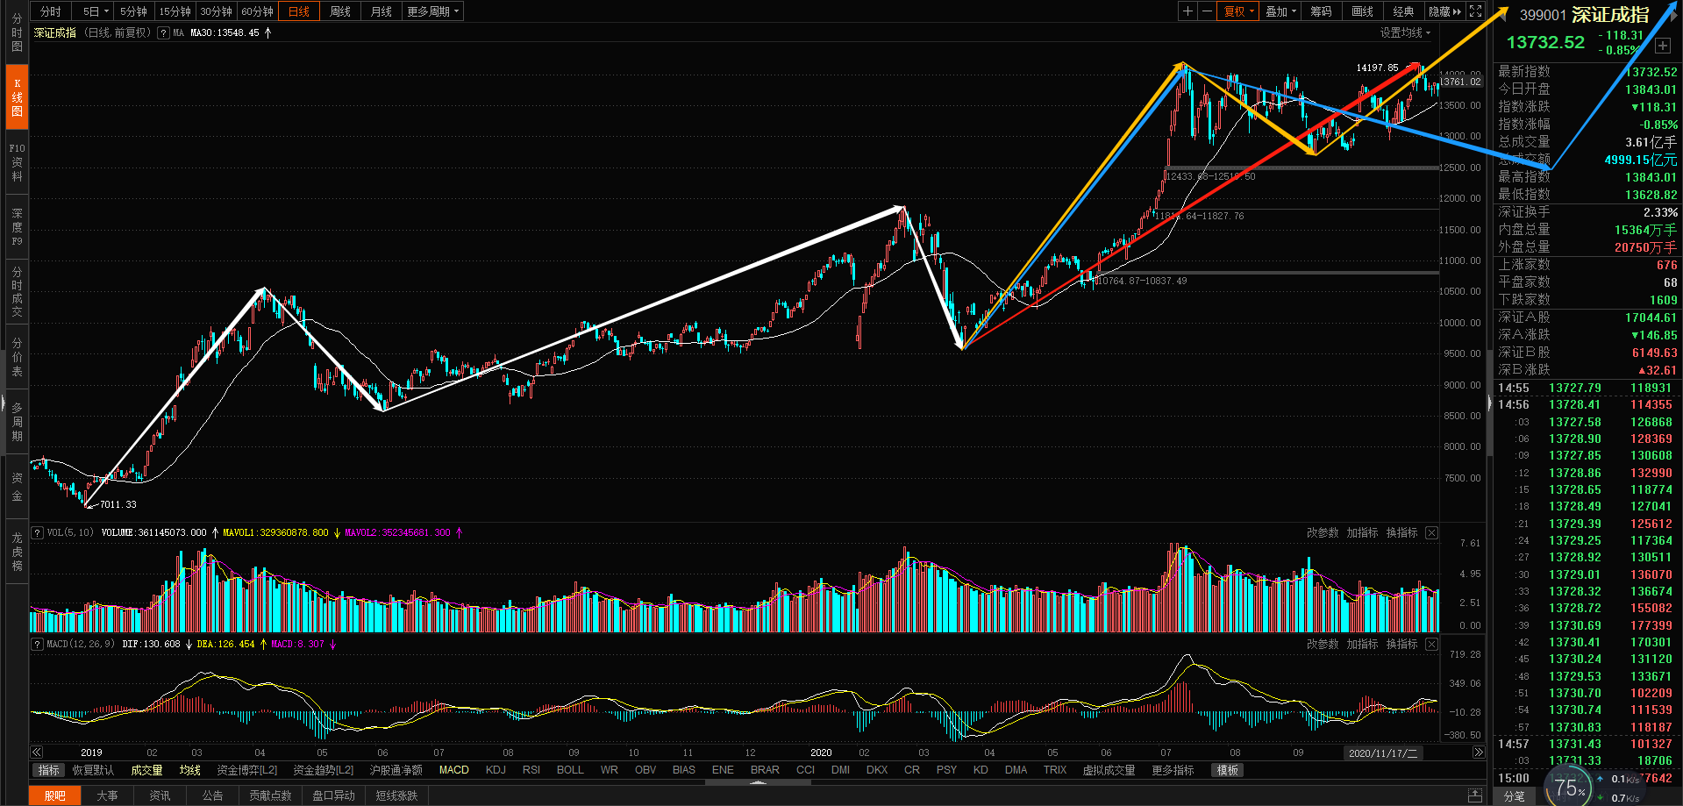Viewport: 1683px width, 806px height.
Task: Open the 公告 announcements tab
Action: pos(212,795)
